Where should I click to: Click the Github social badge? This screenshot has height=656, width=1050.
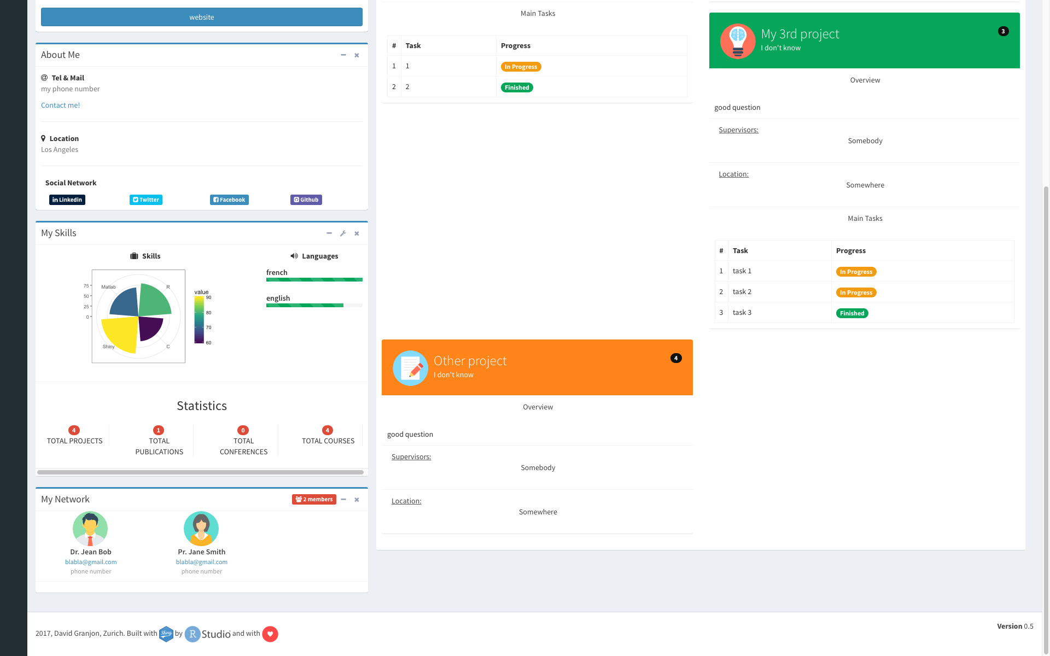tap(306, 200)
